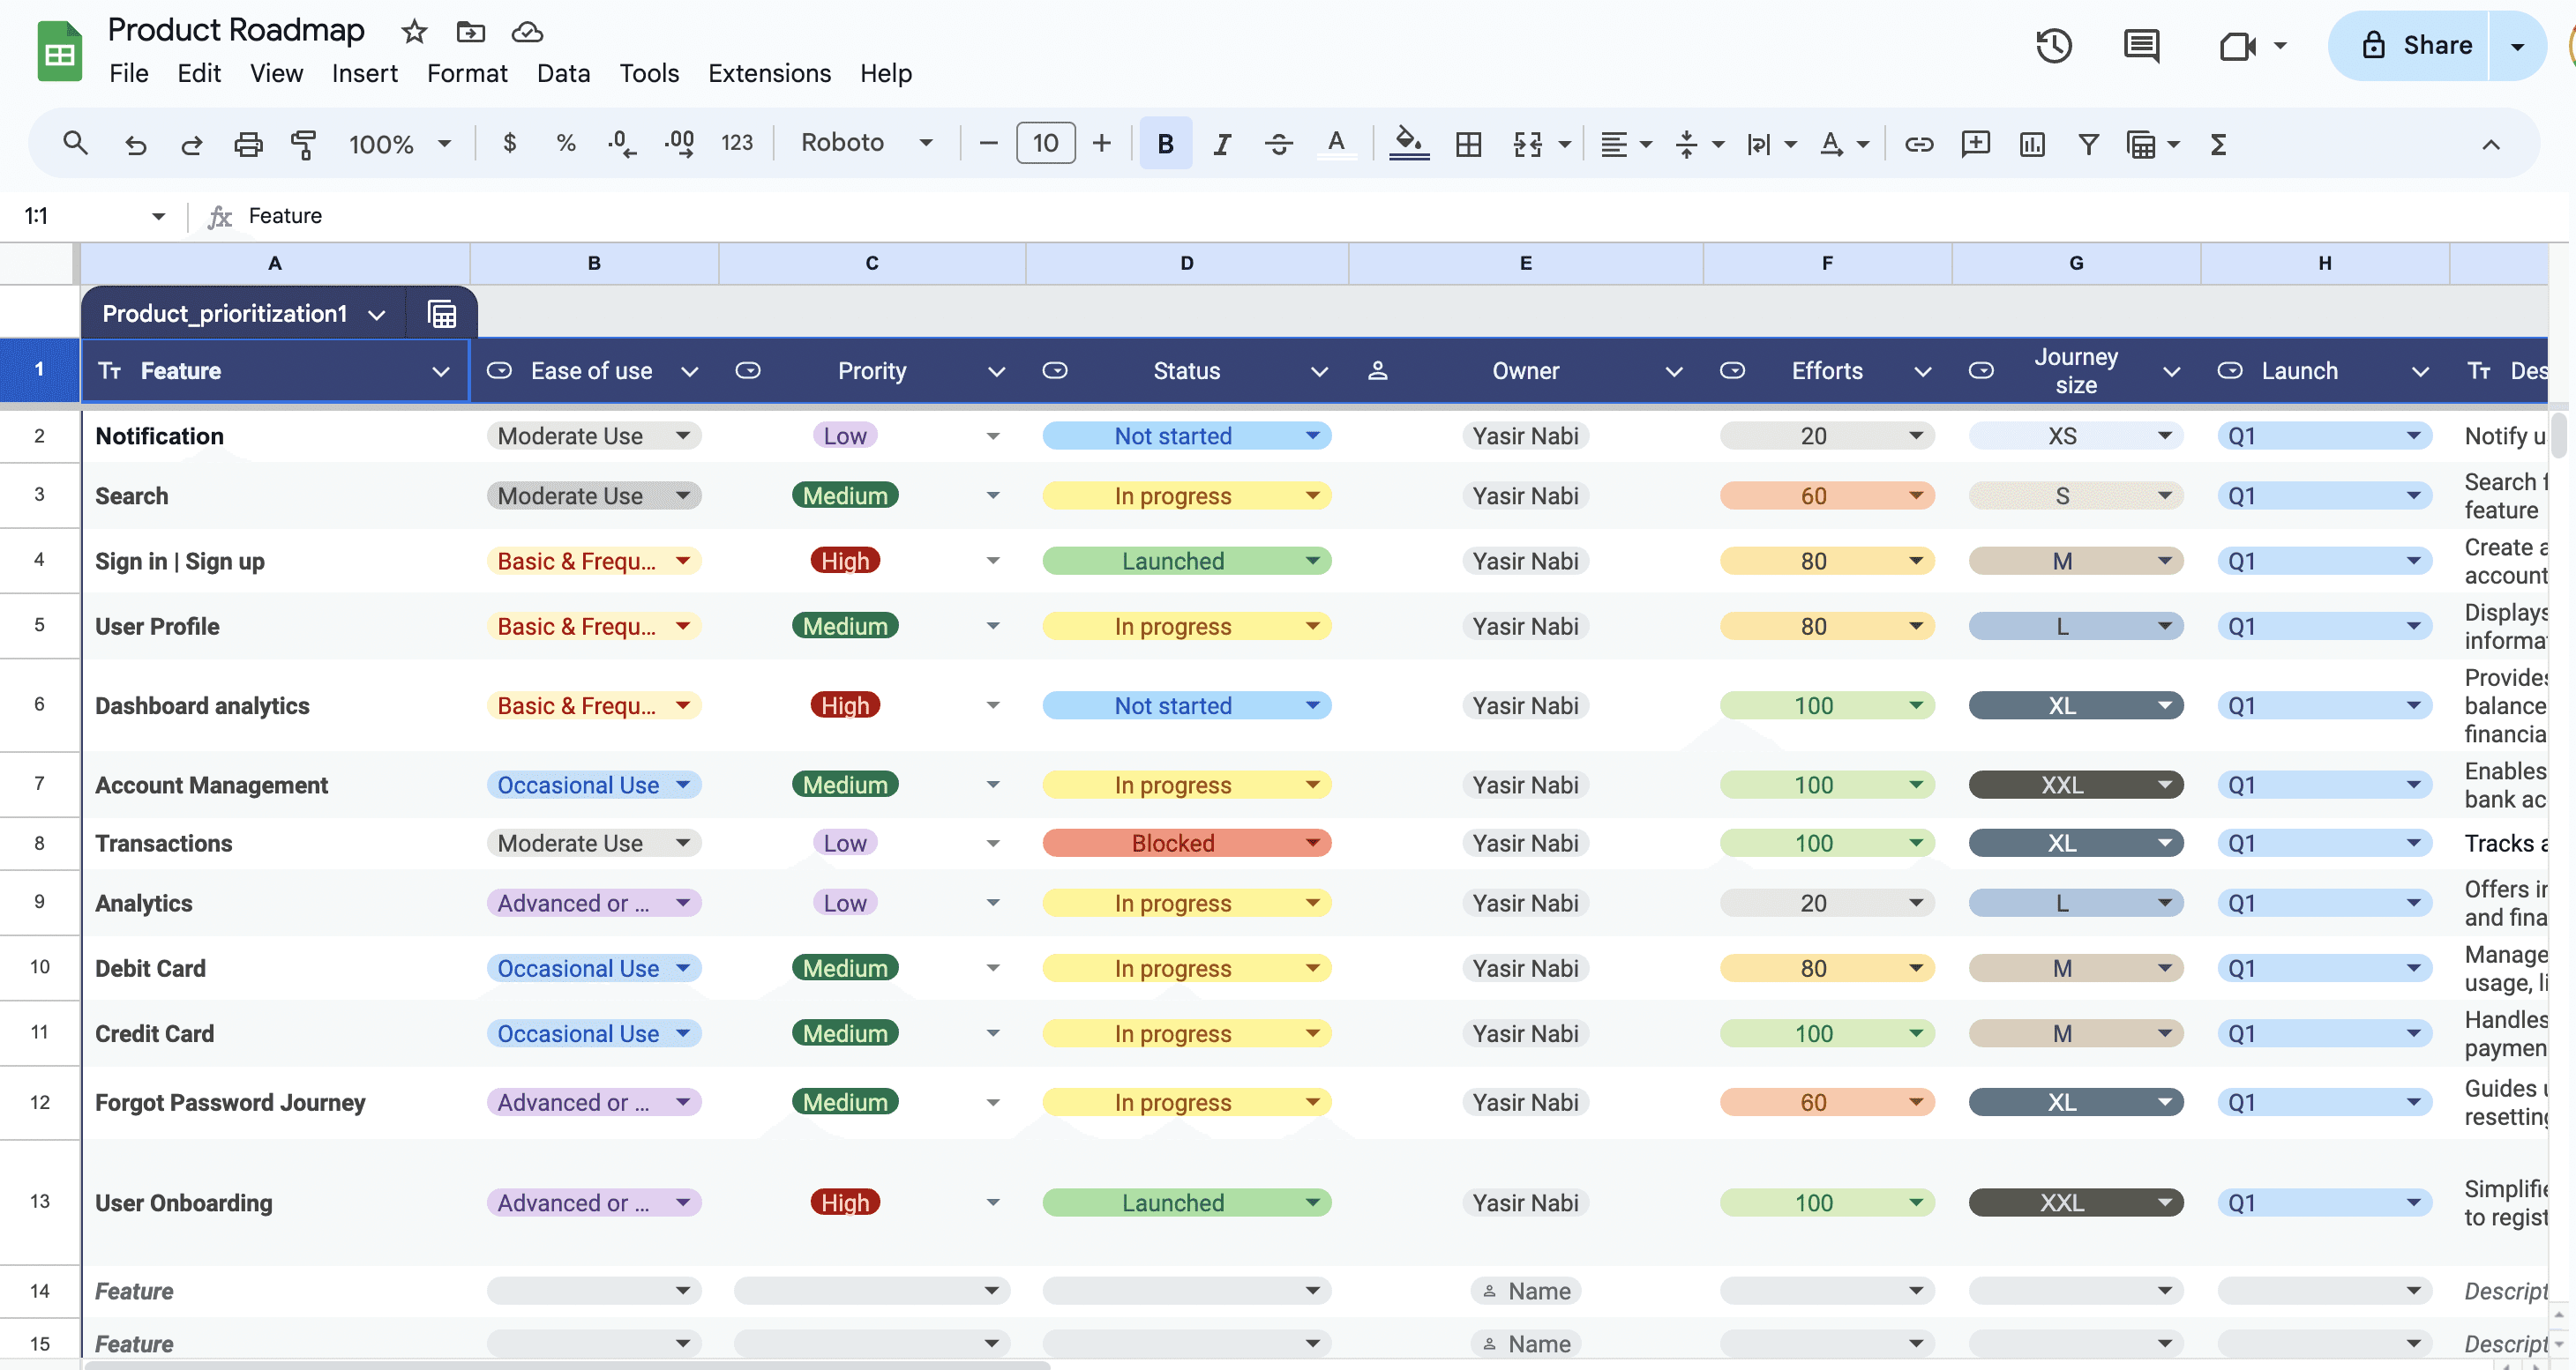Toggle bold formatting
Screen dimensions: 2576x1370
[x=1165, y=144]
